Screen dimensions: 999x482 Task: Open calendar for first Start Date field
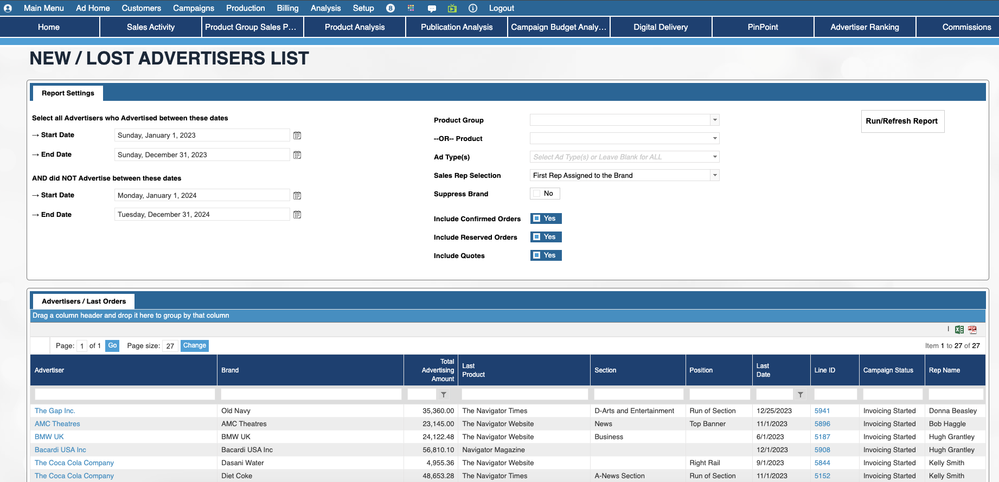pos(297,136)
